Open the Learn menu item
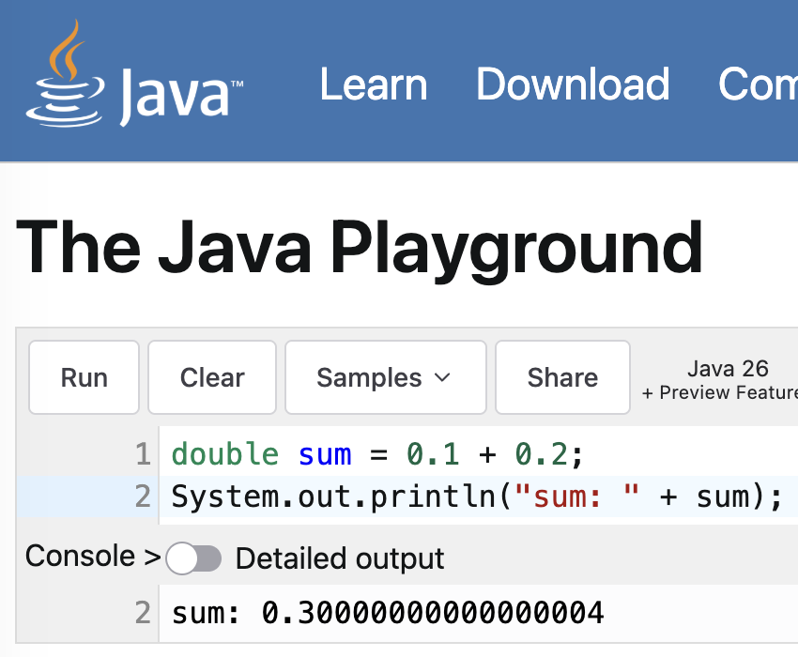 (x=374, y=84)
